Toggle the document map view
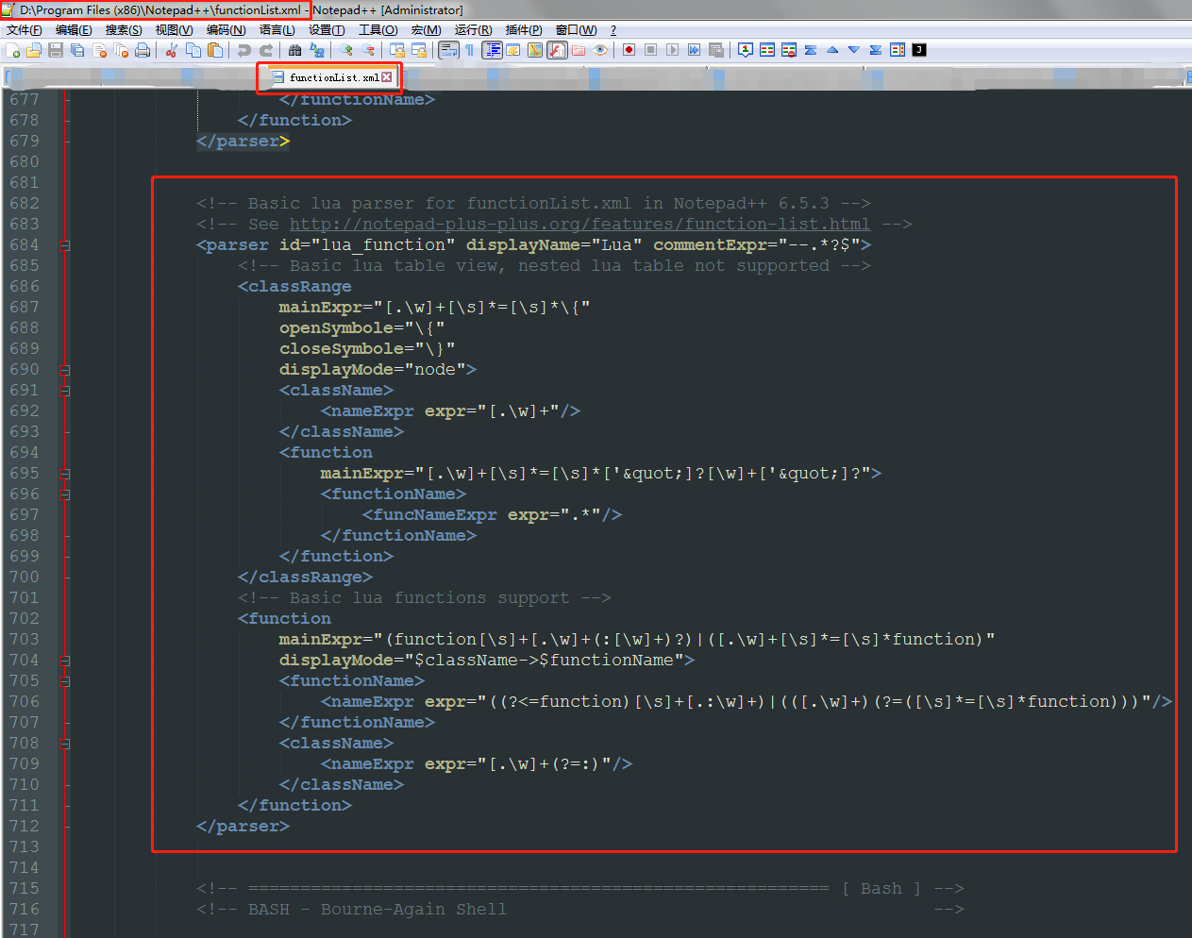Viewport: 1192px width, 938px height. [534, 49]
